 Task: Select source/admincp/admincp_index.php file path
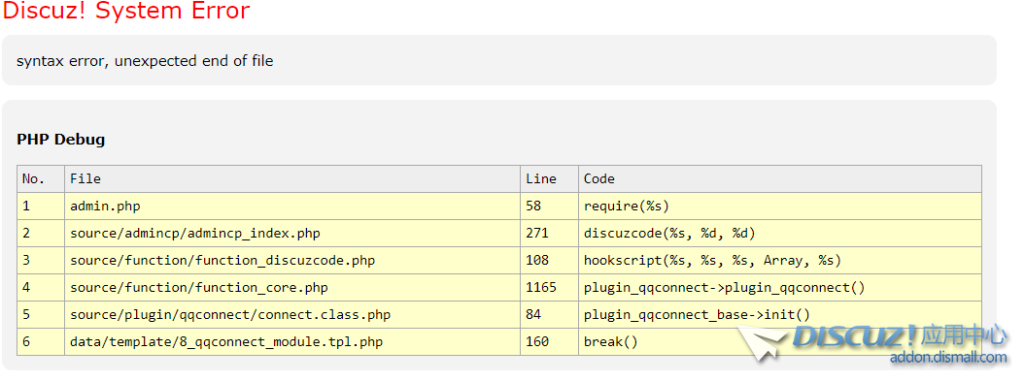tap(195, 234)
